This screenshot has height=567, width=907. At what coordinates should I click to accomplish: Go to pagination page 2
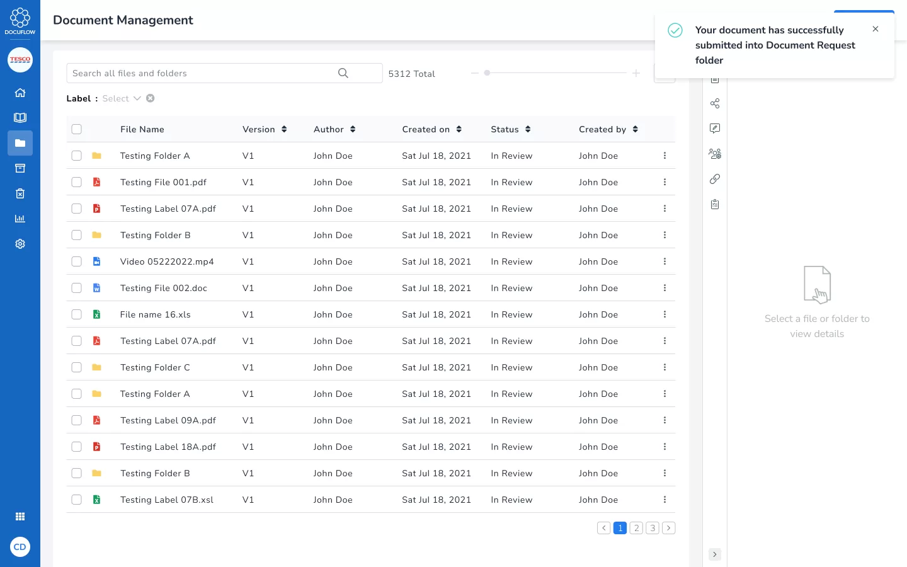(636, 528)
